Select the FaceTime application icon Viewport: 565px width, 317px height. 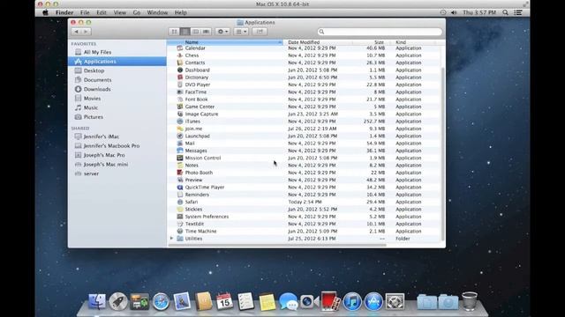180,92
